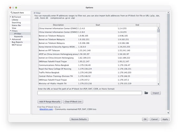
Task: Open the Status Bar options section
Action: coord(16,25)
